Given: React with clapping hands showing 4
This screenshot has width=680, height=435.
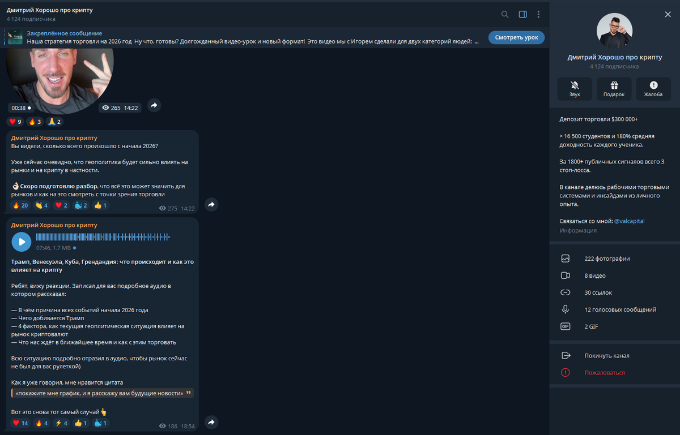Looking at the screenshot, I should [x=41, y=205].
